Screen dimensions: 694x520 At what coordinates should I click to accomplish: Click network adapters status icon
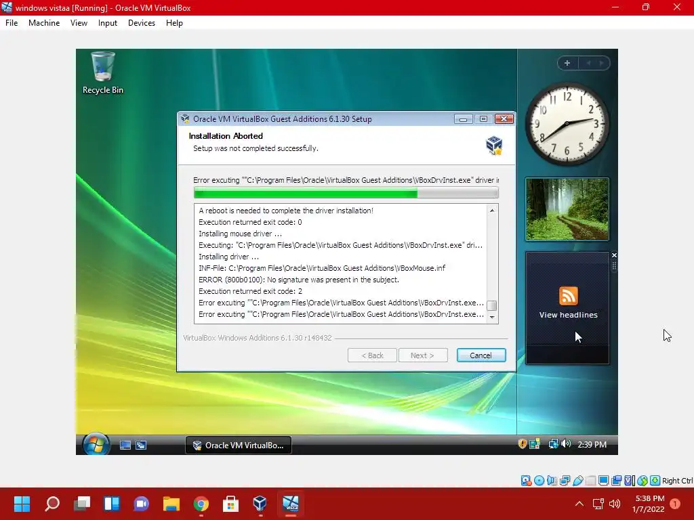click(565, 481)
